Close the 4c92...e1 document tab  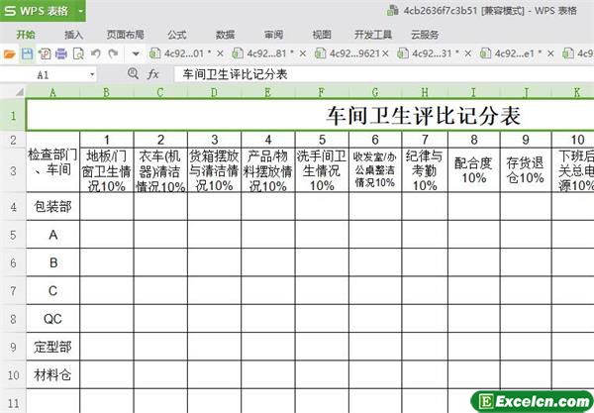click(550, 53)
